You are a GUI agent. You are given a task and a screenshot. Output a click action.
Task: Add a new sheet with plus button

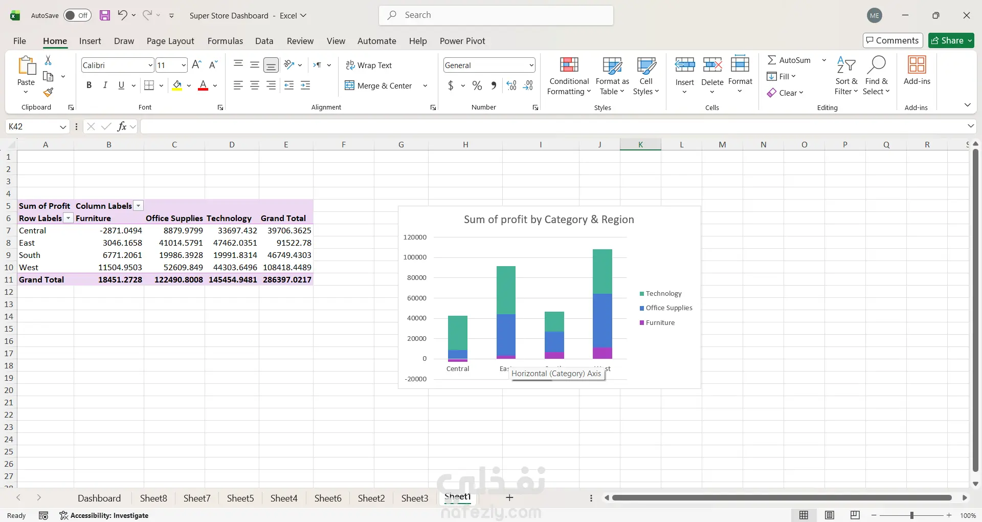[509, 497]
